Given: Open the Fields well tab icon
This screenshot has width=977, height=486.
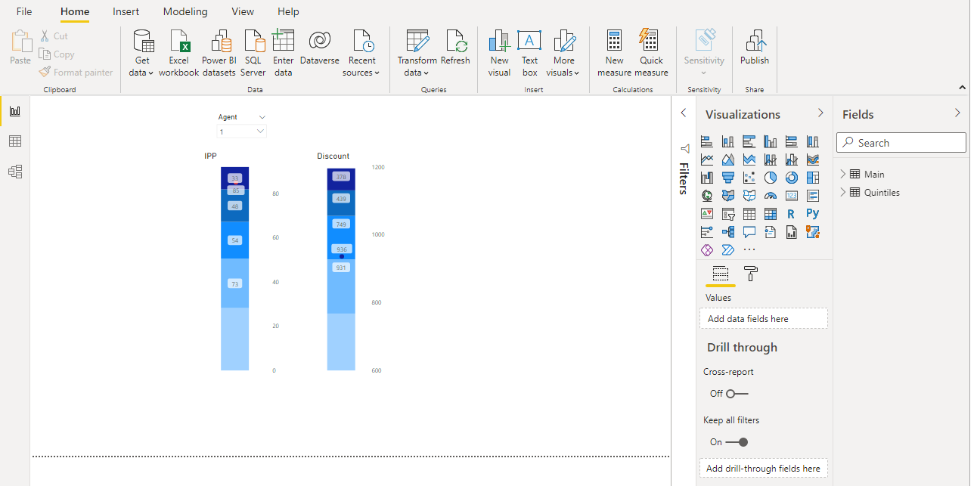Looking at the screenshot, I should click(x=721, y=274).
